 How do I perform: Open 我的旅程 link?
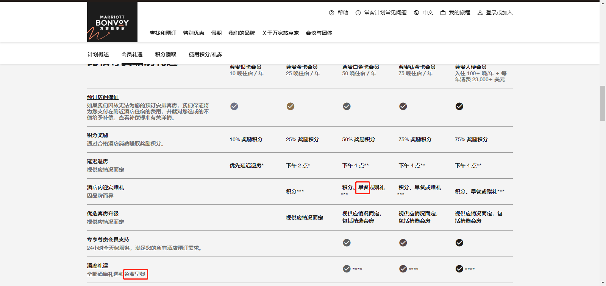click(x=460, y=13)
